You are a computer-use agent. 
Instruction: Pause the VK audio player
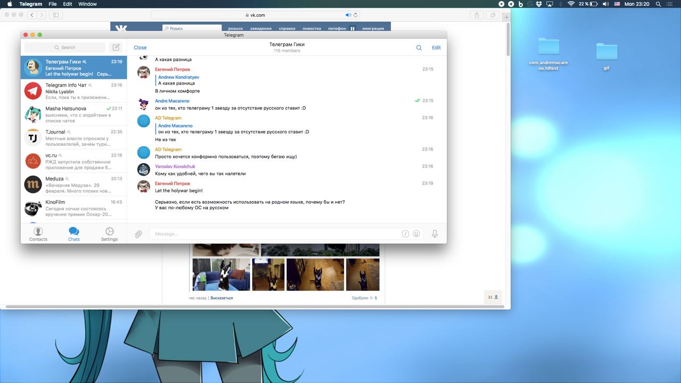point(352,28)
